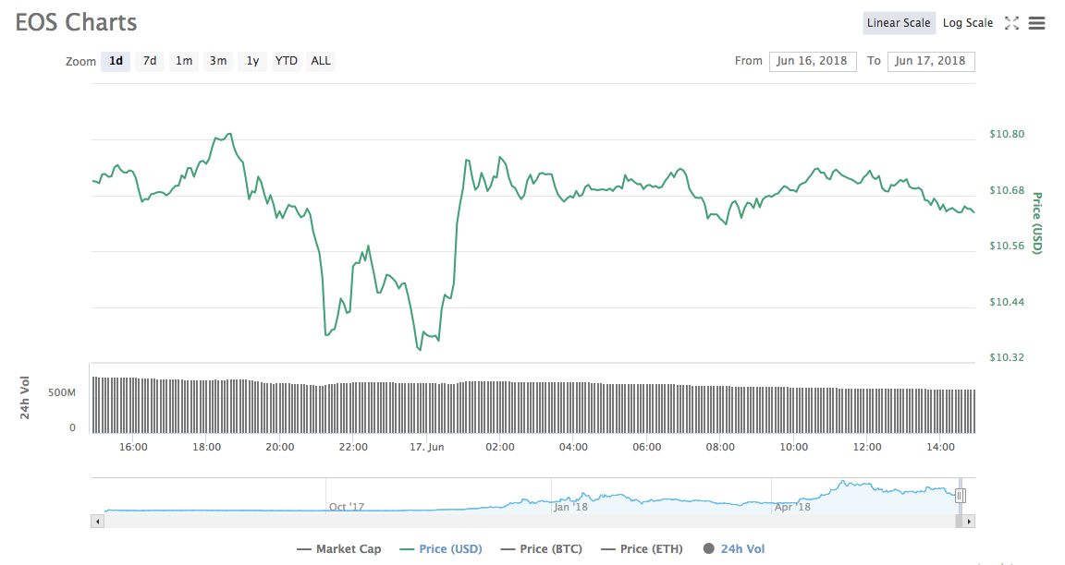Toggle Price (USD) series in legend
The height and width of the screenshot is (565, 1065).
click(x=441, y=549)
